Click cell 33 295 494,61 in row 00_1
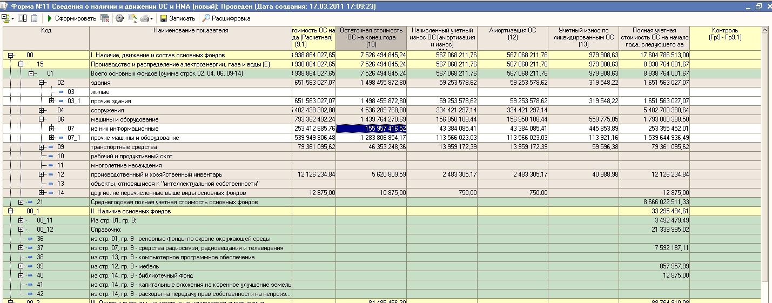The width and height of the screenshot is (772, 303). (654, 211)
